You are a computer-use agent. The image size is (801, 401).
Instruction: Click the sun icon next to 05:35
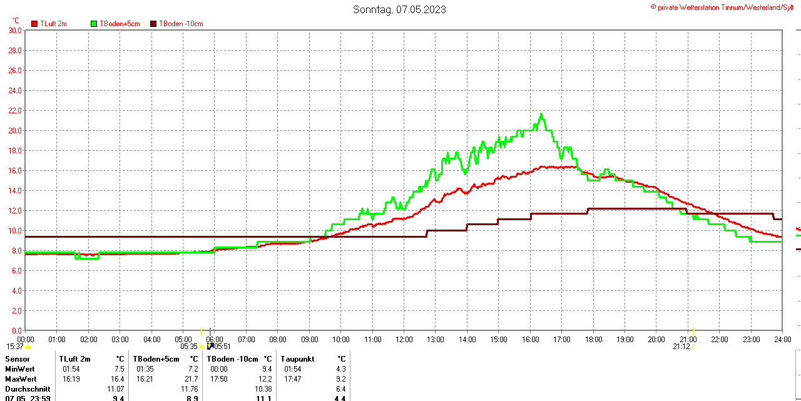click(x=202, y=347)
